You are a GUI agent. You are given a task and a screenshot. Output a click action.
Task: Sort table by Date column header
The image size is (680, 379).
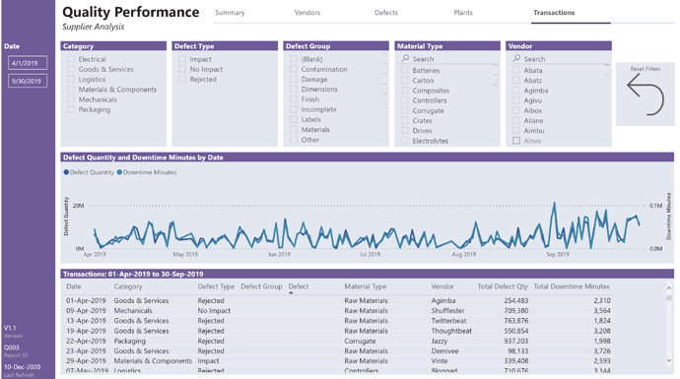[74, 286]
